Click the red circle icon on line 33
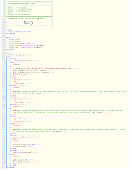The width and height of the screenshot is (131, 170). (14, 63)
